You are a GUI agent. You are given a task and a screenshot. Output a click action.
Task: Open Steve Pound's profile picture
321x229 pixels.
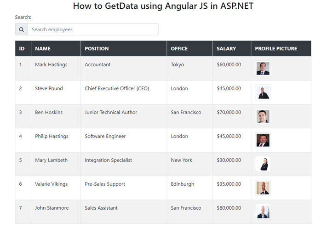[x=263, y=92]
